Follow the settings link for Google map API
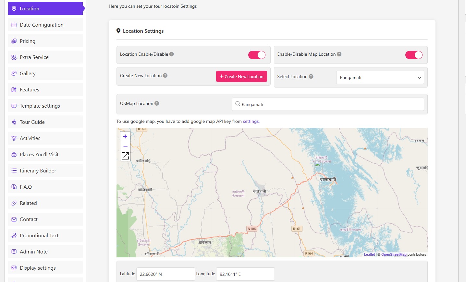The height and width of the screenshot is (282, 466). (251, 122)
